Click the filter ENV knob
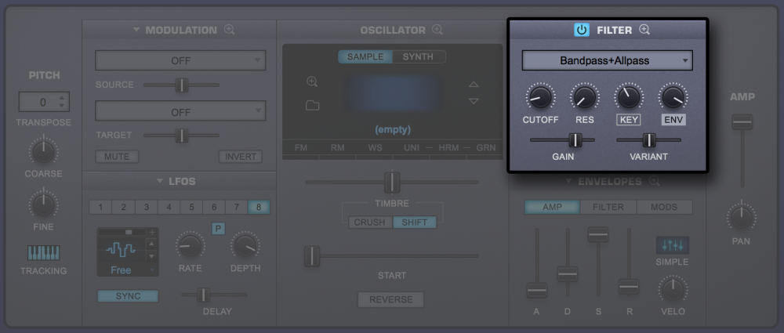Image resolution: width=784 pixels, height=333 pixels. click(x=673, y=97)
